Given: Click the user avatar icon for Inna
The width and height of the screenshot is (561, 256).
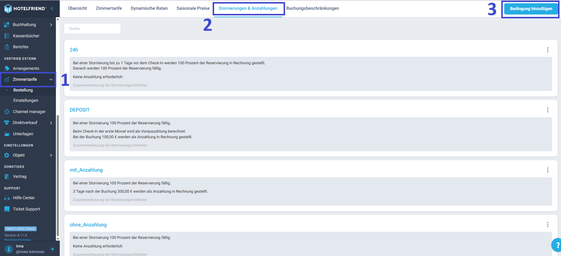Looking at the screenshot, I should coord(9,249).
